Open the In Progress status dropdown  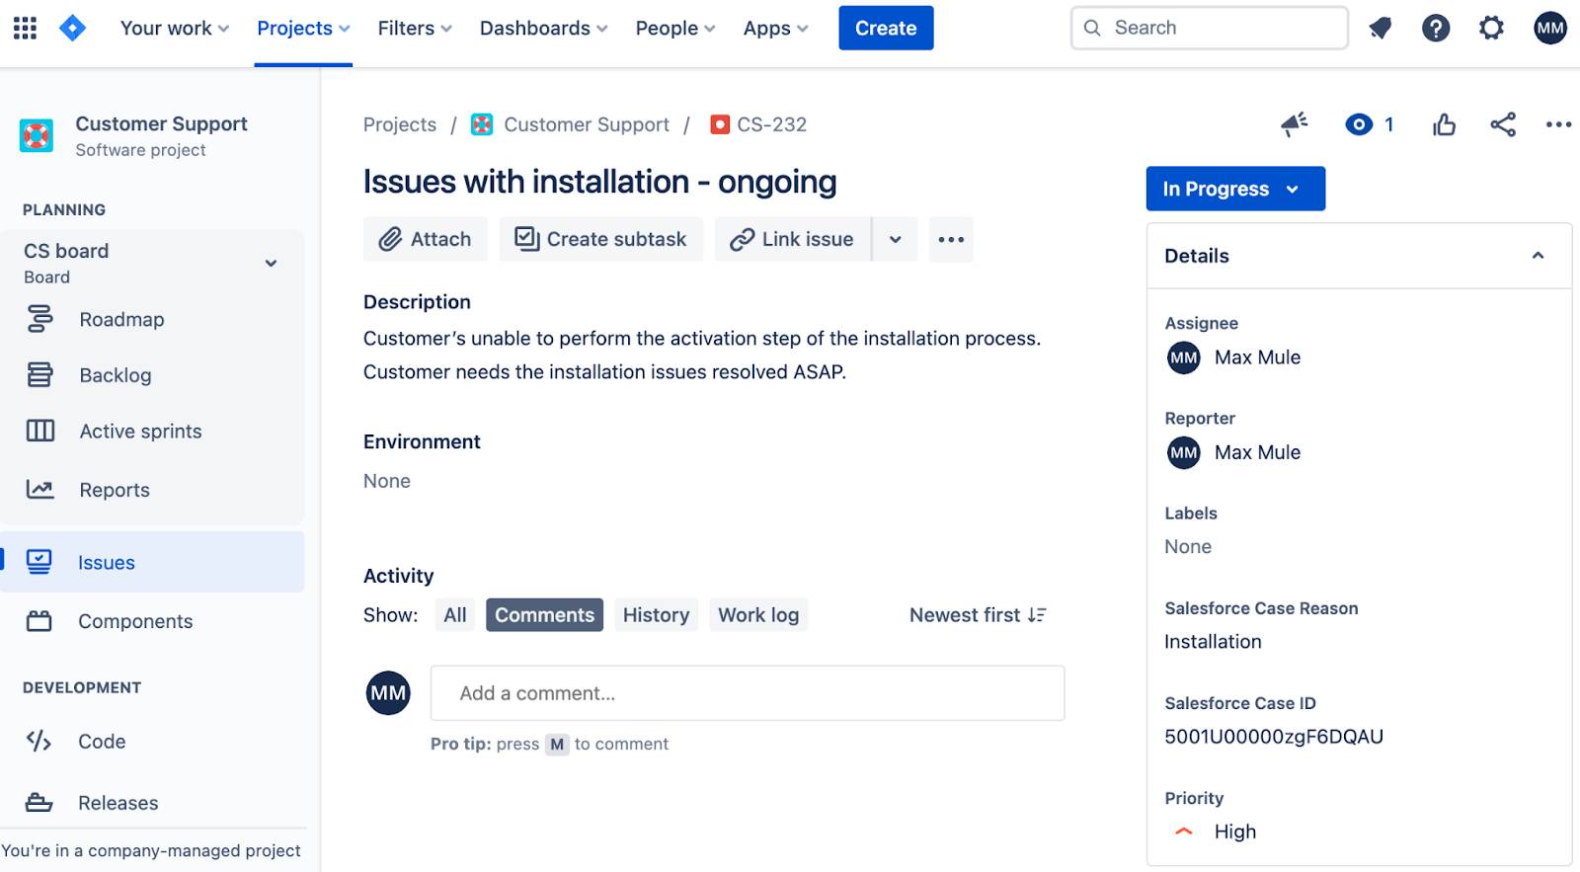click(x=1235, y=189)
